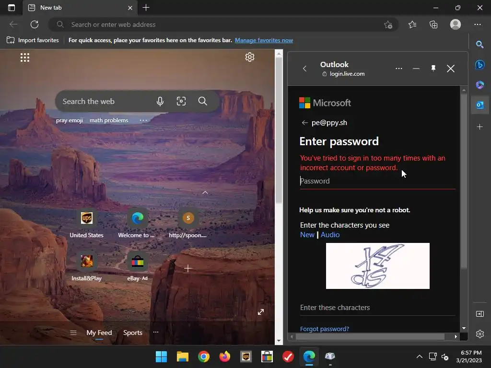Image resolution: width=491 pixels, height=368 pixels.
Task: Click new tab page vertical scrollbar
Action: point(279,130)
